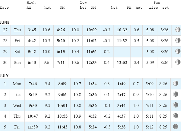181x131 pixels.
Task: Click the 11:39 high tide on July 5
Action: [x=33, y=127]
